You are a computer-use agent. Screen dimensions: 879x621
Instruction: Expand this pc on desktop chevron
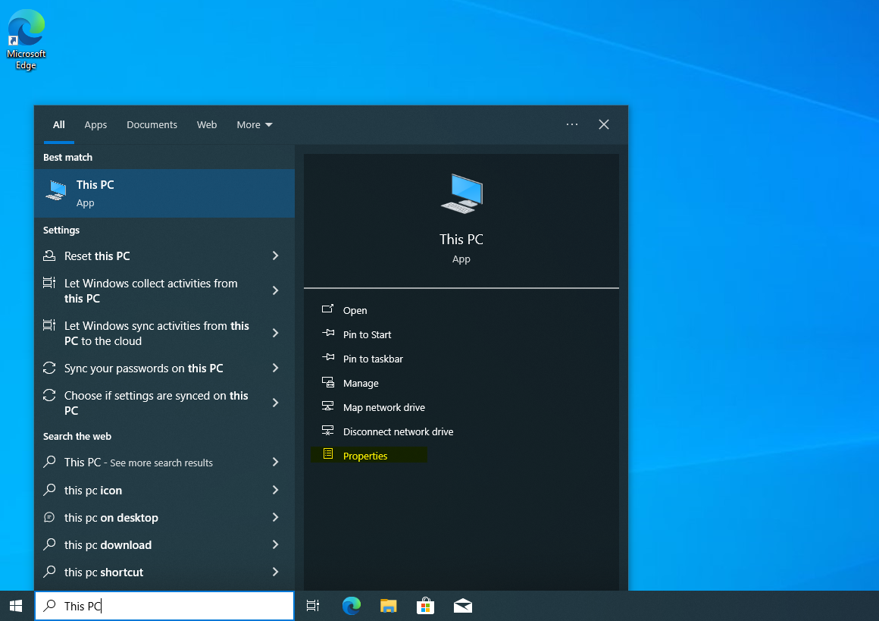(275, 517)
